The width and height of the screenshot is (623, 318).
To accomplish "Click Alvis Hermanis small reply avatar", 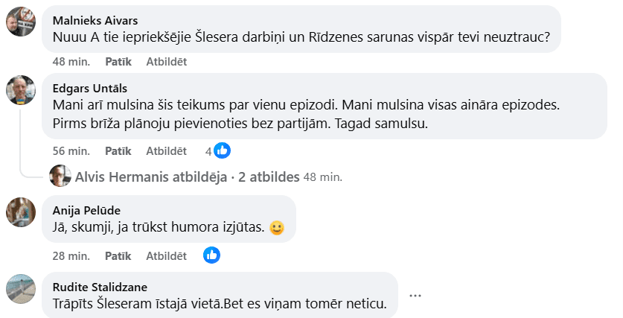I will [x=60, y=177].
